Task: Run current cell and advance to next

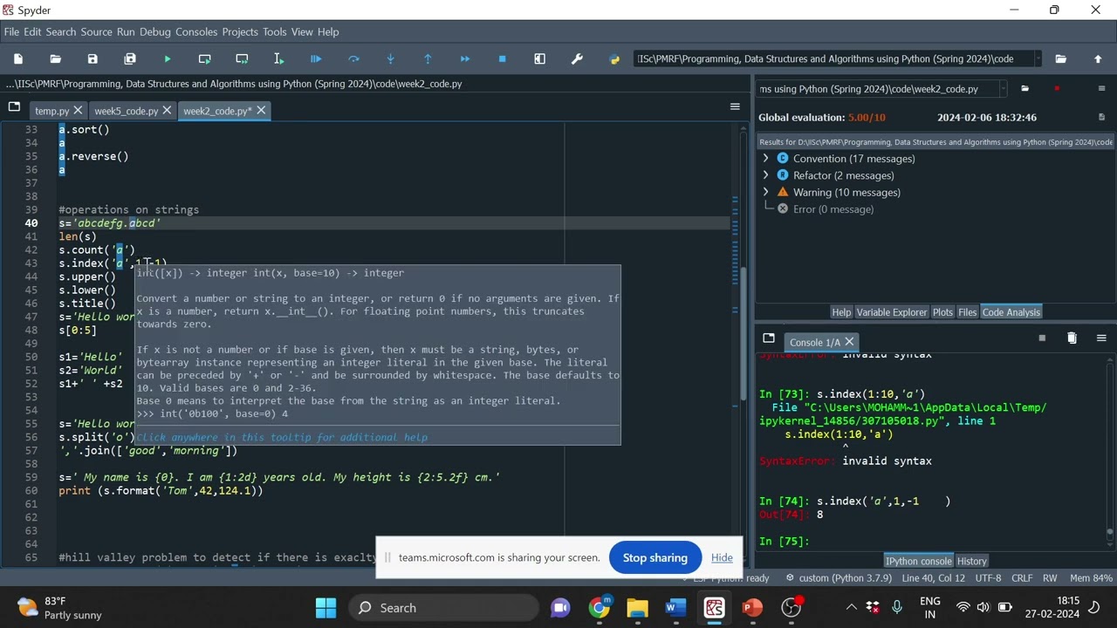Action: (242, 59)
